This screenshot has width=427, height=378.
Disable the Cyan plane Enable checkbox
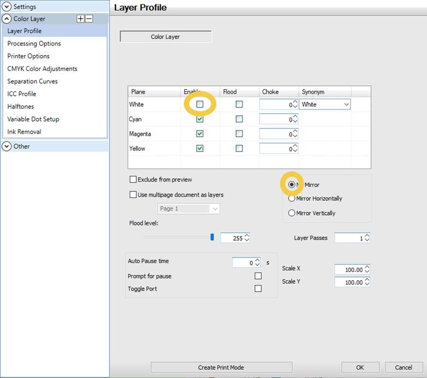tap(200, 119)
